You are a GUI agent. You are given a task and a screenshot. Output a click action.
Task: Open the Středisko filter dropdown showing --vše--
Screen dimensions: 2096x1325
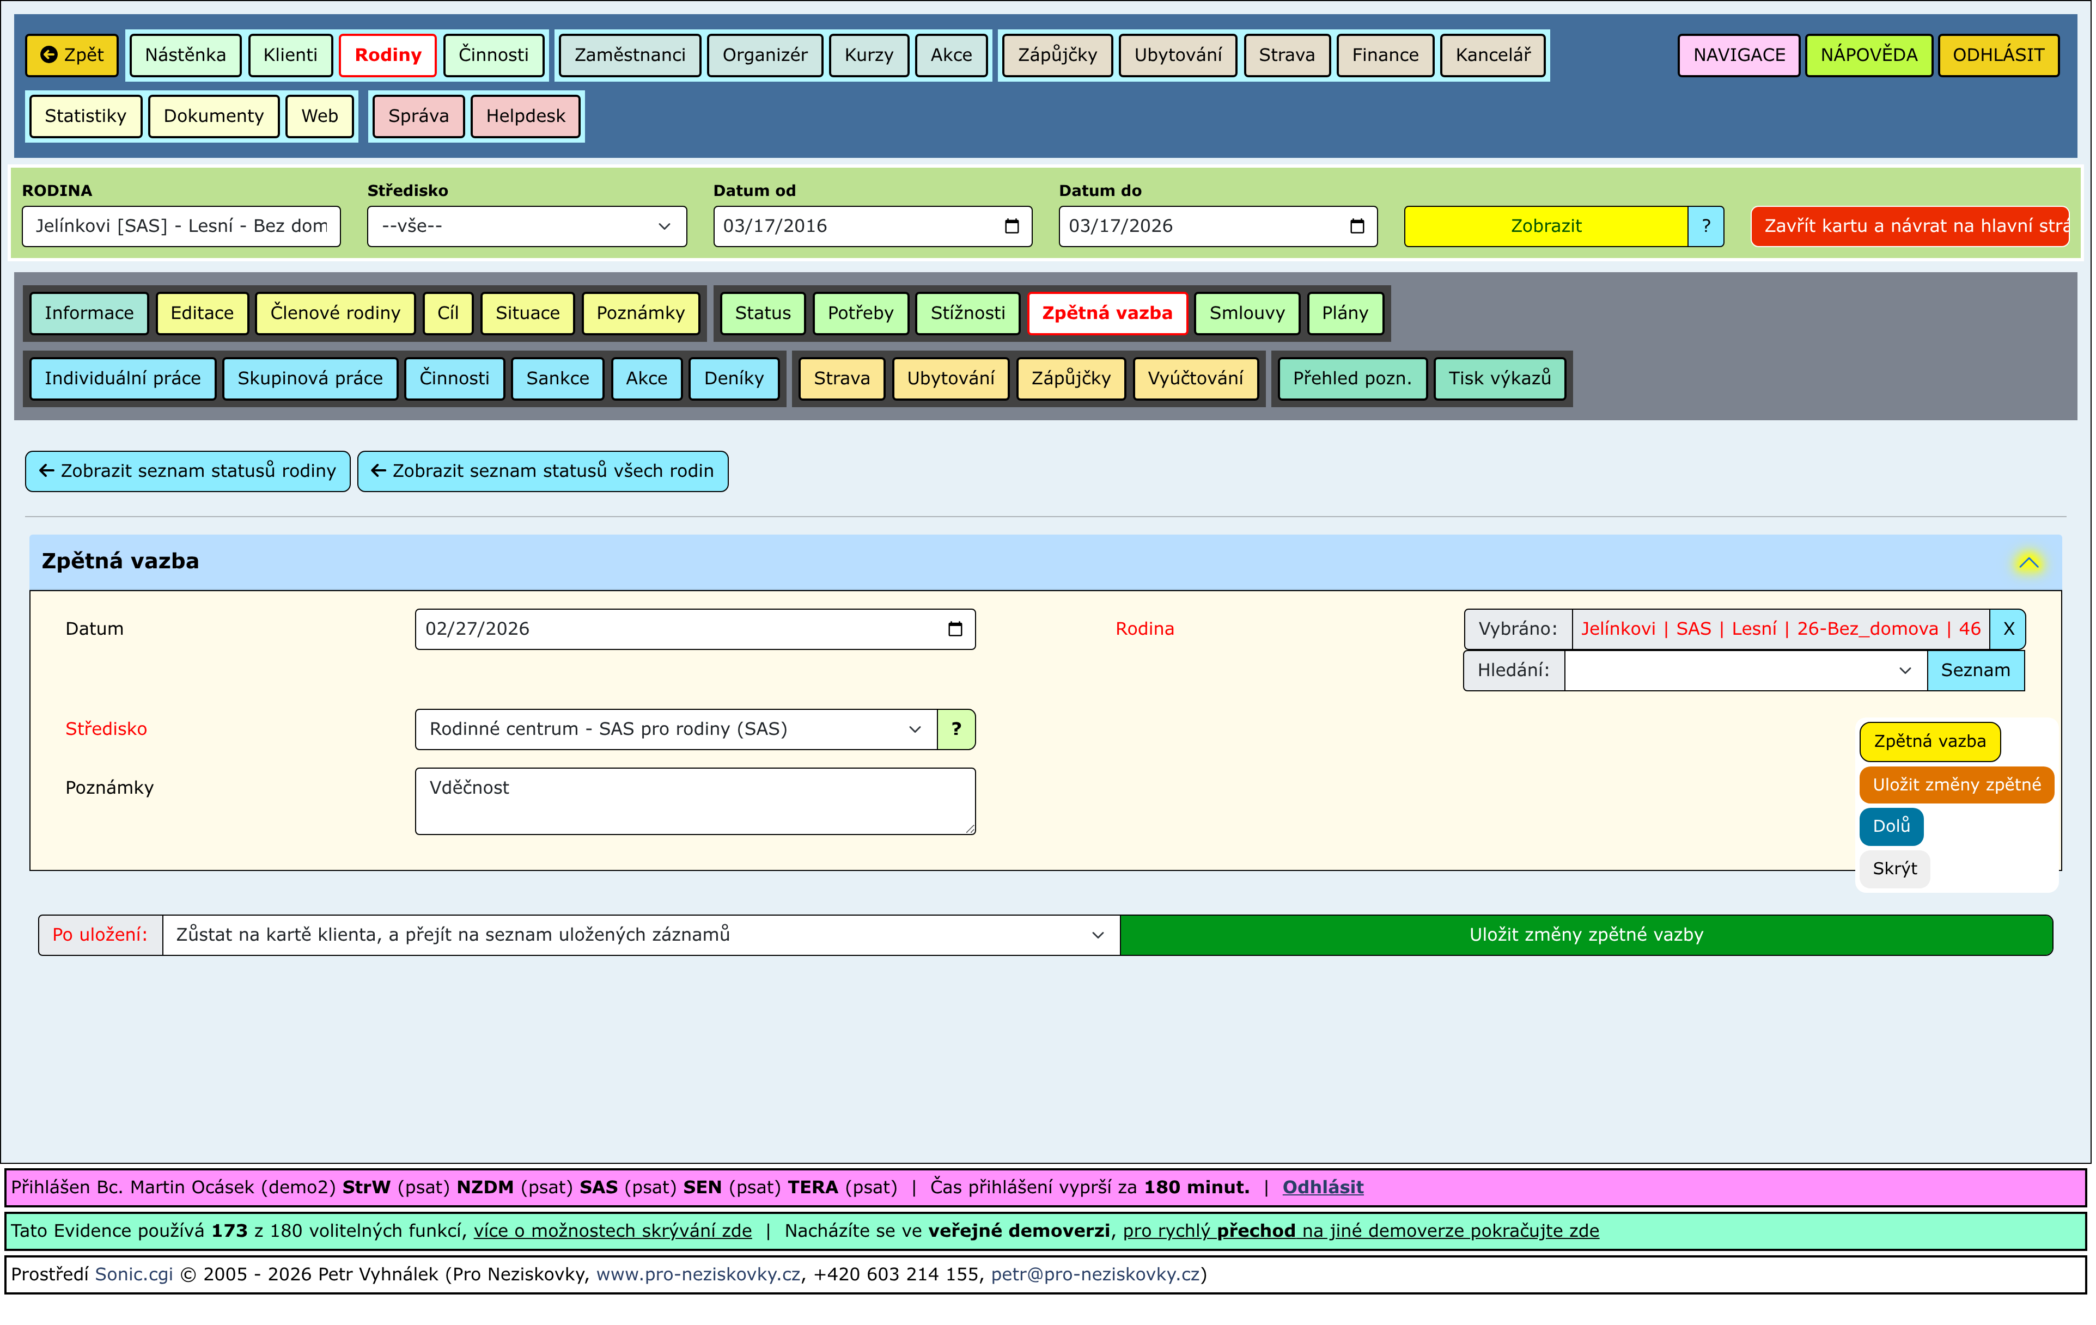click(527, 226)
